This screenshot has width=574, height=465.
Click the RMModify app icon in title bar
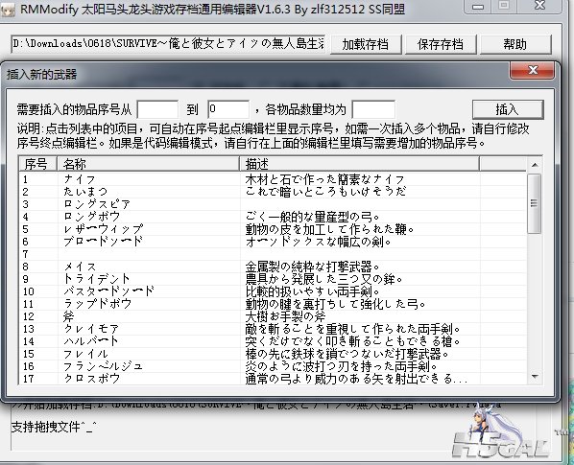8,9
